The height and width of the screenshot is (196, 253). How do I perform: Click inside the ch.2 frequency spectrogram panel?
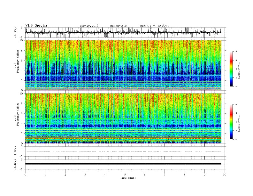click(123, 118)
